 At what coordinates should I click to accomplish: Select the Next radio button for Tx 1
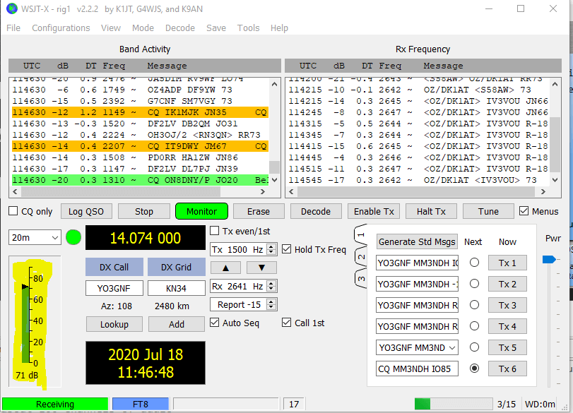(474, 263)
